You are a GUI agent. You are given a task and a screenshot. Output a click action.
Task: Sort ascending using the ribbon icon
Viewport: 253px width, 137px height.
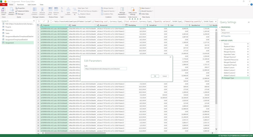point(62,8)
